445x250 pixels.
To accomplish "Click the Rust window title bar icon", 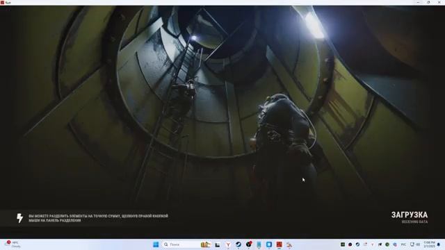I will tap(2, 2).
